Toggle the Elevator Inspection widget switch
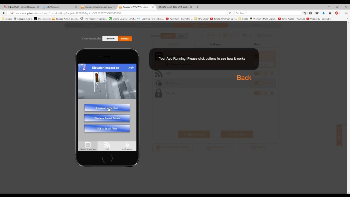The image size is (350, 197). 258,56
